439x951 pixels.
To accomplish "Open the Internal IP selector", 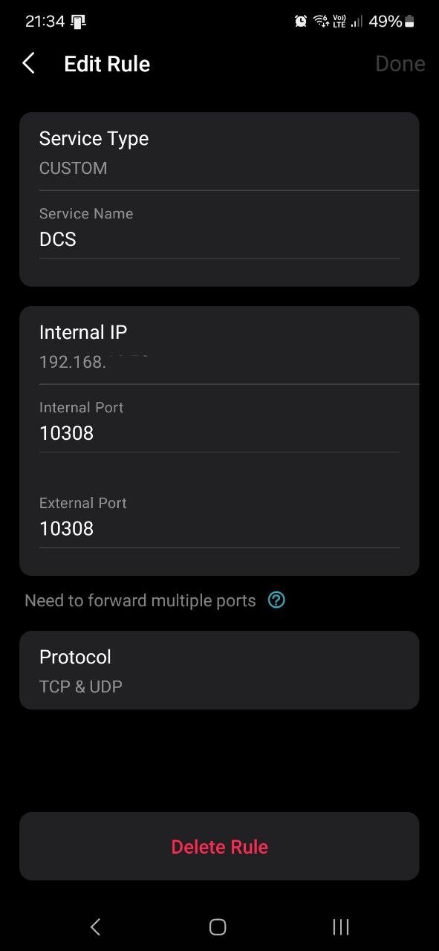I will [219, 346].
